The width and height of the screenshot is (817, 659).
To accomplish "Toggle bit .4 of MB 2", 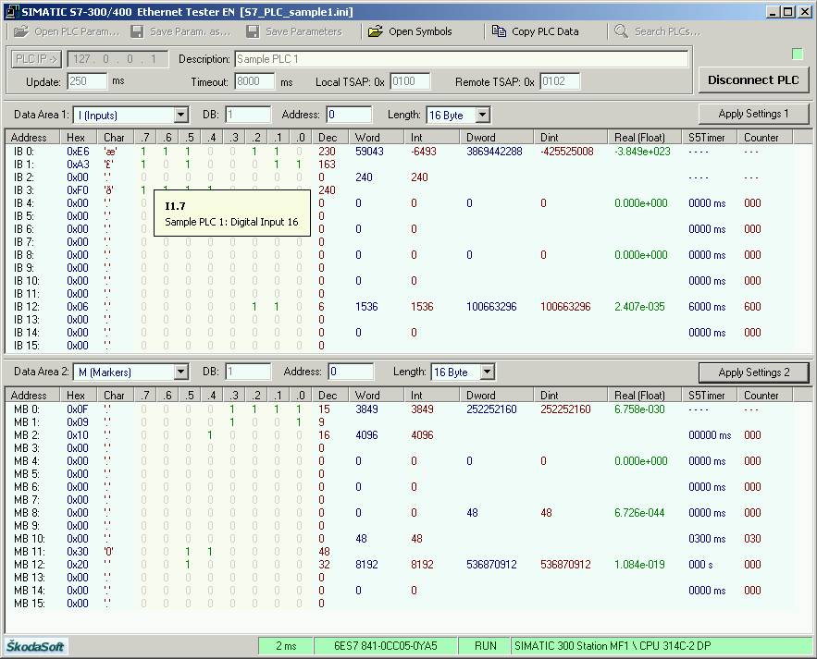I will click(x=210, y=435).
